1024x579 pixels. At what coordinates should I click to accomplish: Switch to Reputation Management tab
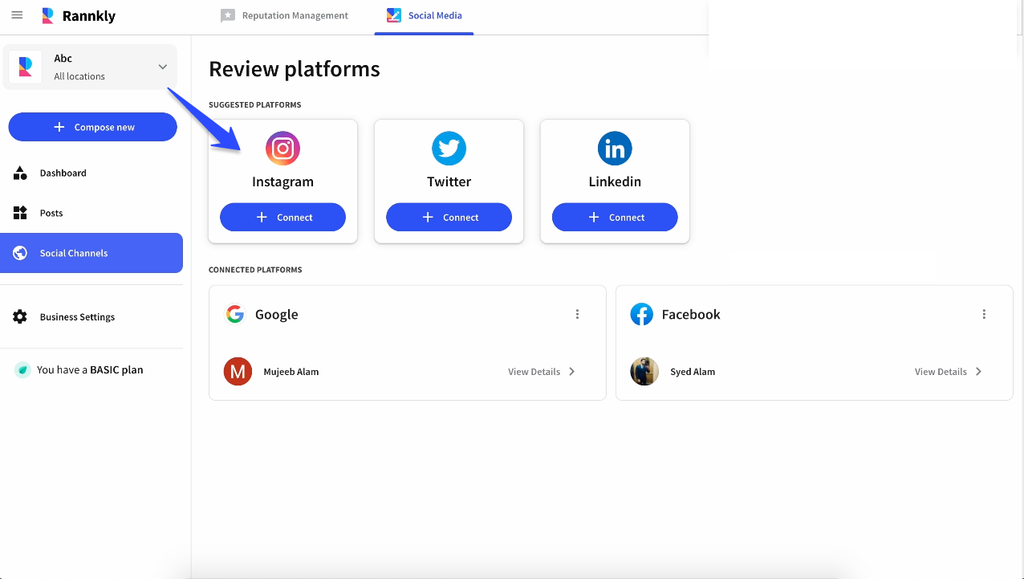point(285,16)
